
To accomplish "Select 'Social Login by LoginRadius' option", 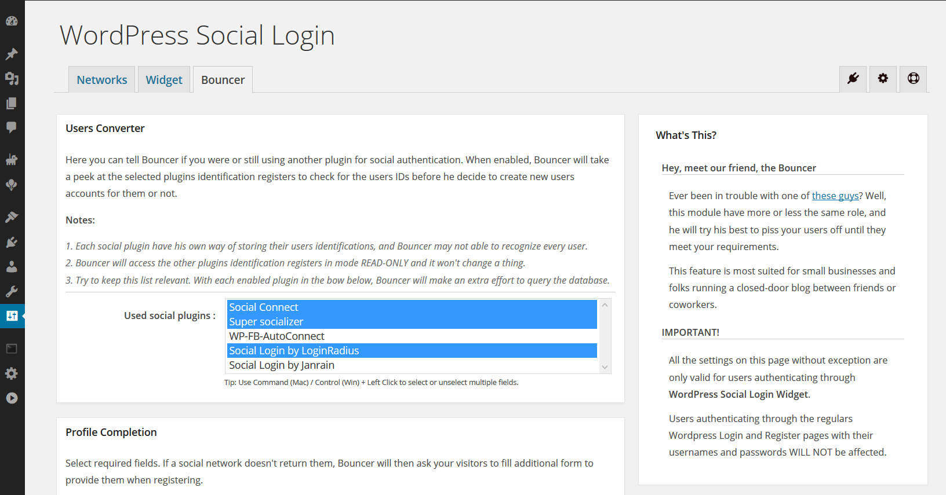I will (412, 351).
